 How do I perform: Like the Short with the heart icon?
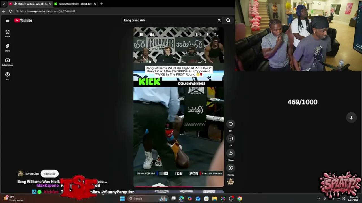coord(230,124)
